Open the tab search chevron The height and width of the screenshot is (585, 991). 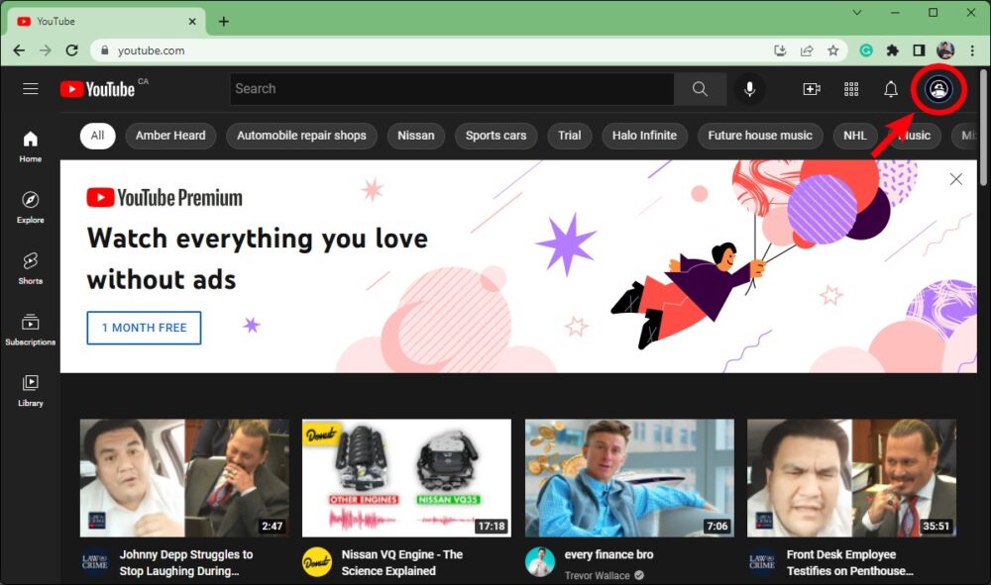click(857, 12)
